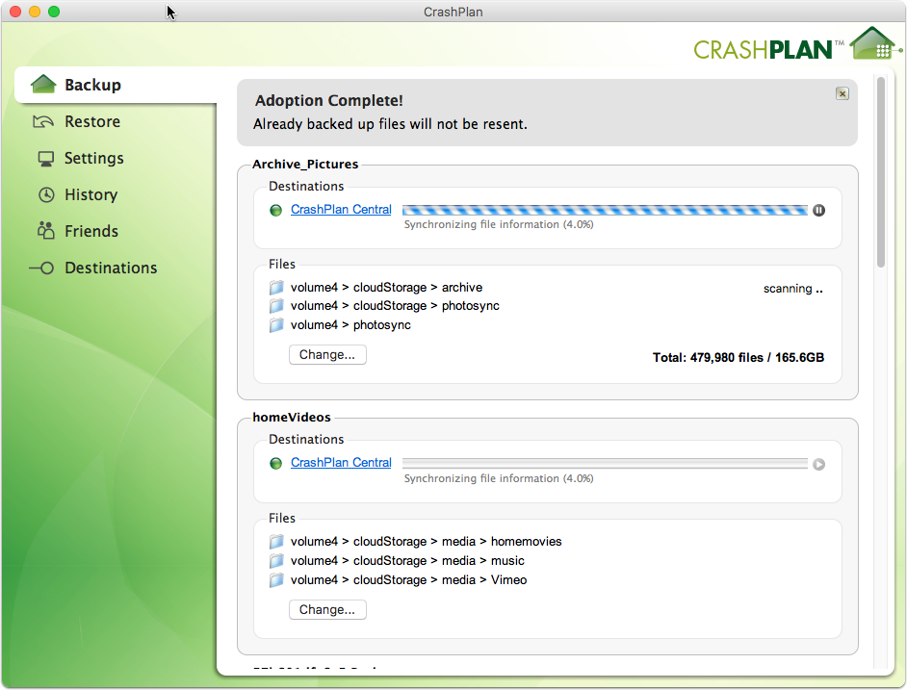Change file selection for Archive_Pictures
907x690 pixels.
[327, 354]
